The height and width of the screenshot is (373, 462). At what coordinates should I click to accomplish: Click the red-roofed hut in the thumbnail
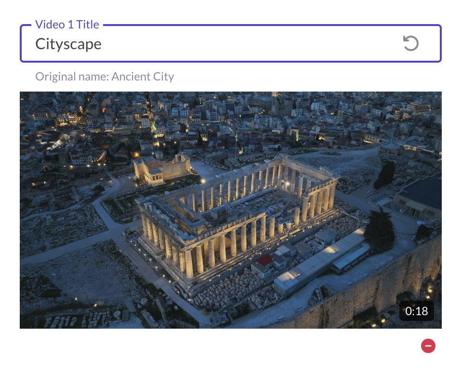265,260
